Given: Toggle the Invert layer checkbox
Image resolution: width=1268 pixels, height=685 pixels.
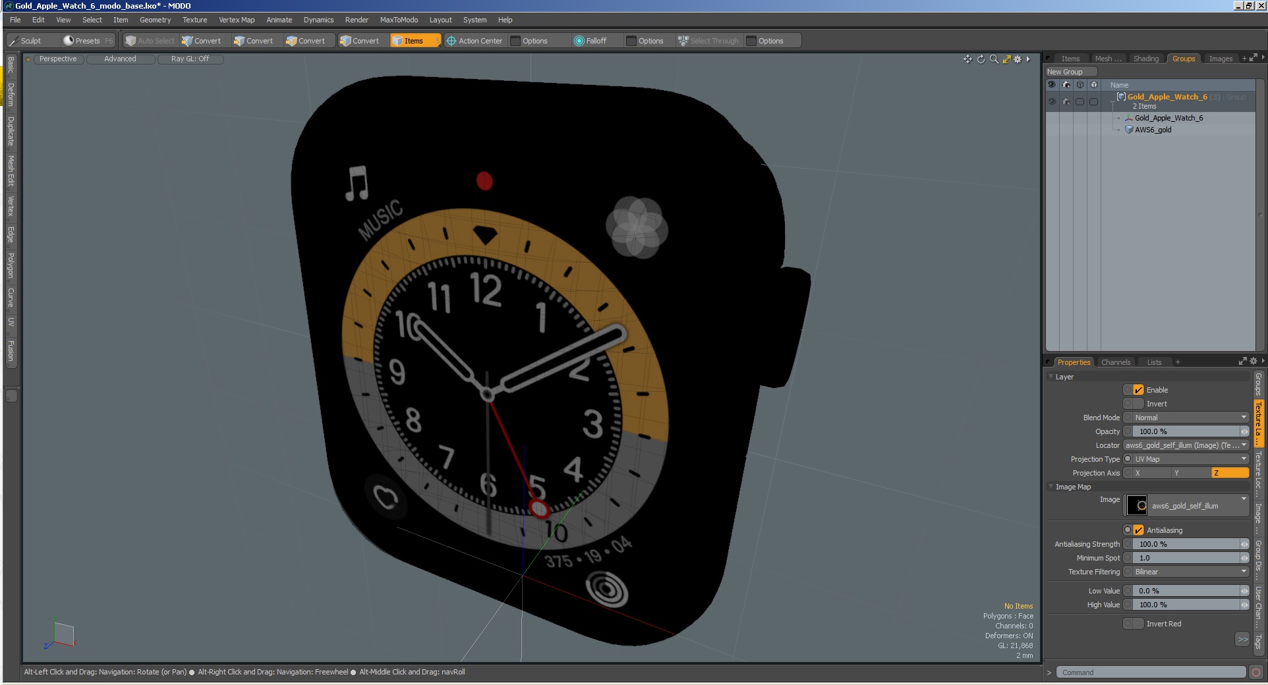Looking at the screenshot, I should coord(1138,404).
